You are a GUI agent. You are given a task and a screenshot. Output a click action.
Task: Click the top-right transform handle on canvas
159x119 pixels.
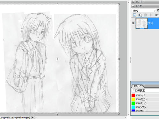pyautogui.click(x=119, y=4)
